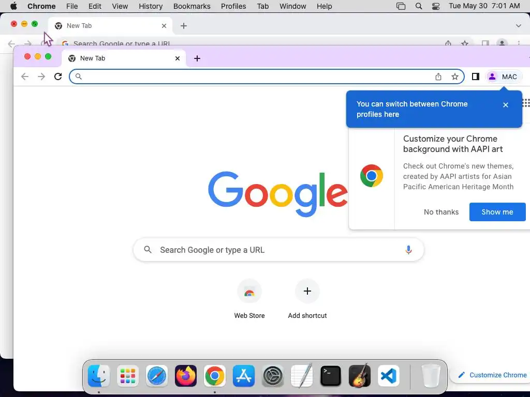Reload the page in the front Chrome window

pyautogui.click(x=58, y=77)
